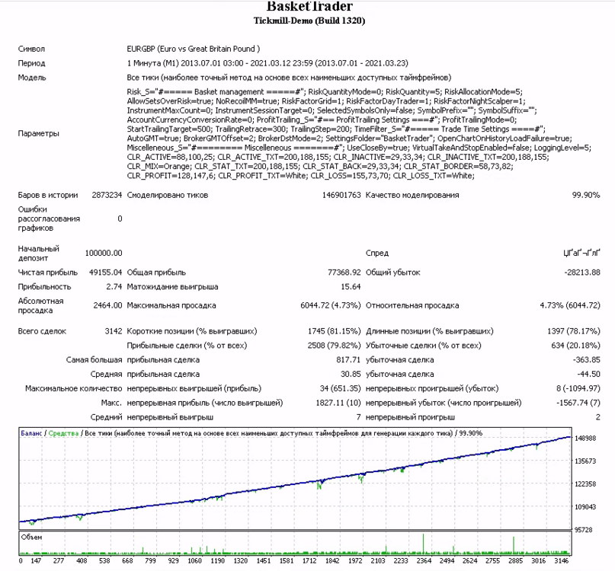The height and width of the screenshot is (571, 615).
Task: Click the 'Баланс' legend label in chart
Action: point(31,433)
